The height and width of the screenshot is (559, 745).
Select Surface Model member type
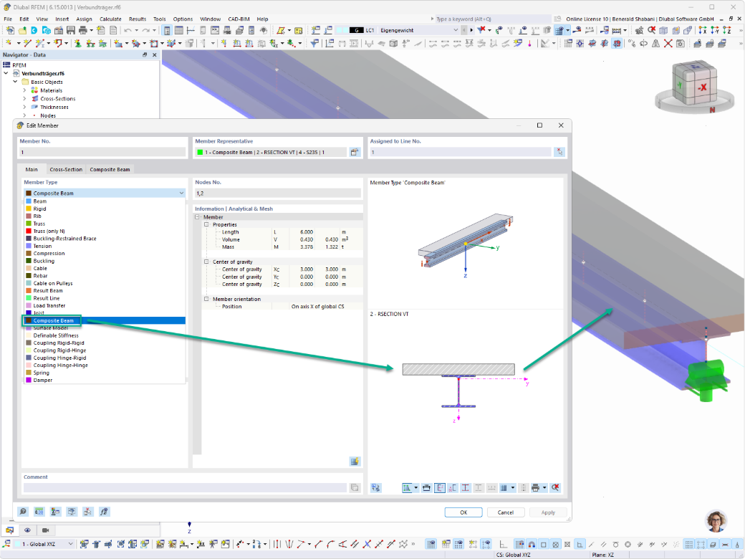tap(105, 328)
